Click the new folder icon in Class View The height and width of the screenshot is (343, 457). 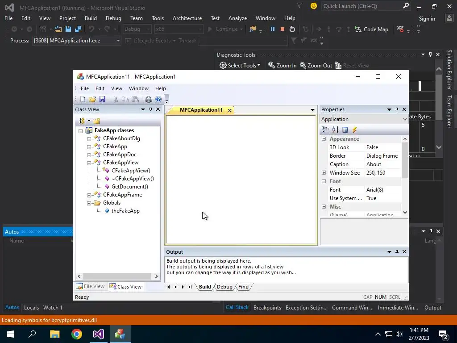(96, 121)
